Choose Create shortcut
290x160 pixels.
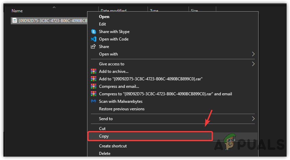tap(113, 146)
